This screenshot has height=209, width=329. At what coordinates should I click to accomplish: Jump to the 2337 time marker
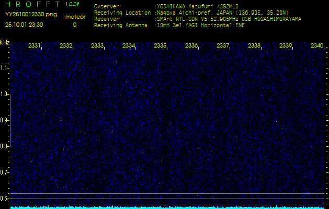(x=223, y=46)
